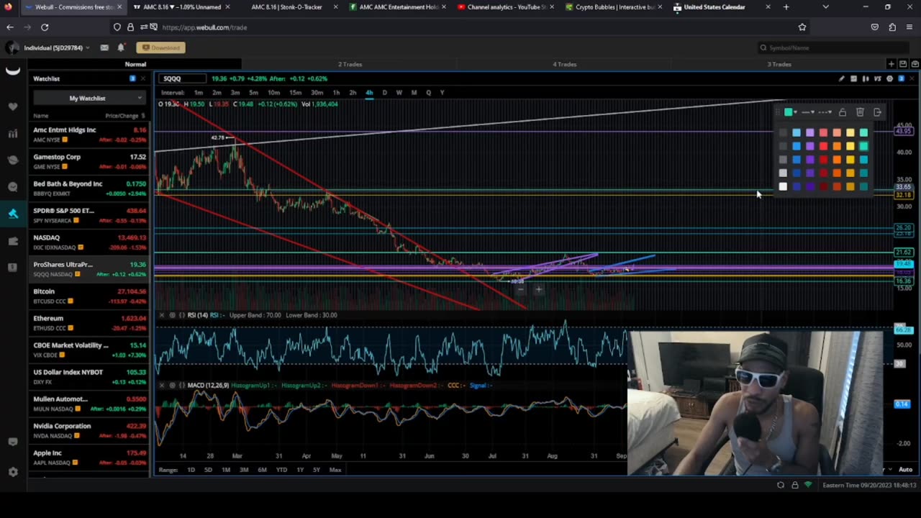Select Gamestop Corp in the watchlist
The height and width of the screenshot is (518, 921).
(90, 162)
